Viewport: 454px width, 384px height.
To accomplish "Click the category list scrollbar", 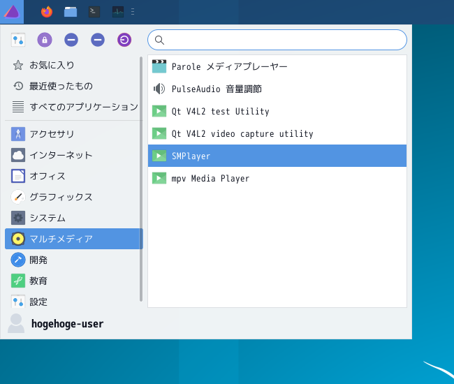I will tap(141, 179).
